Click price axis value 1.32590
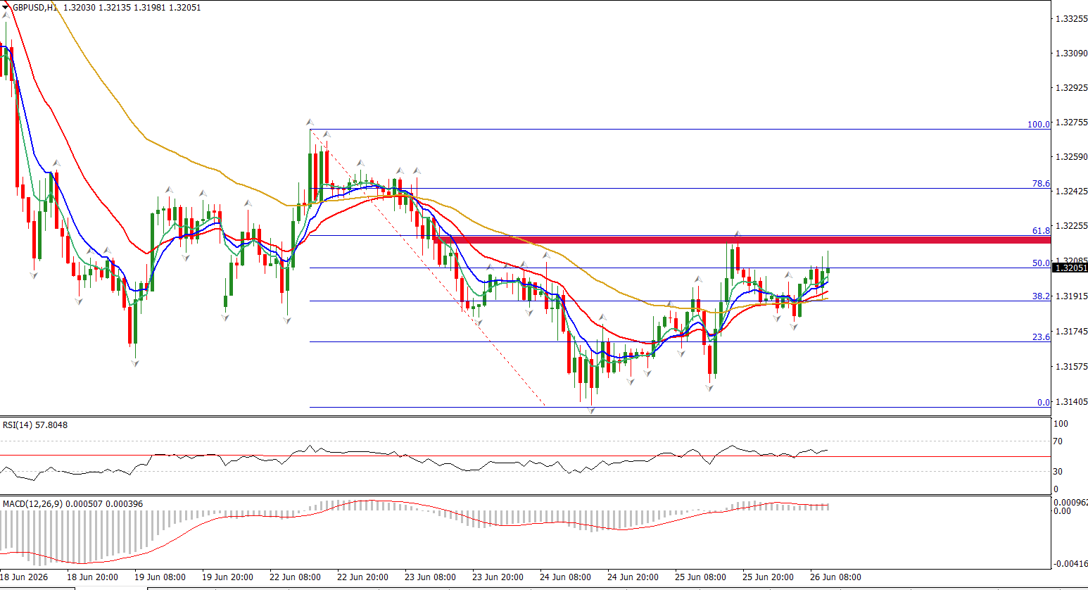The height and width of the screenshot is (590, 1088). (x=1071, y=157)
